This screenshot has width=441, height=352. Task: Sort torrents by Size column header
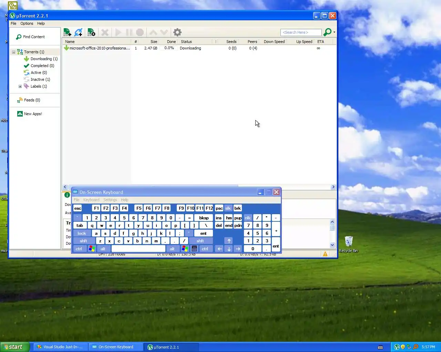click(149, 42)
